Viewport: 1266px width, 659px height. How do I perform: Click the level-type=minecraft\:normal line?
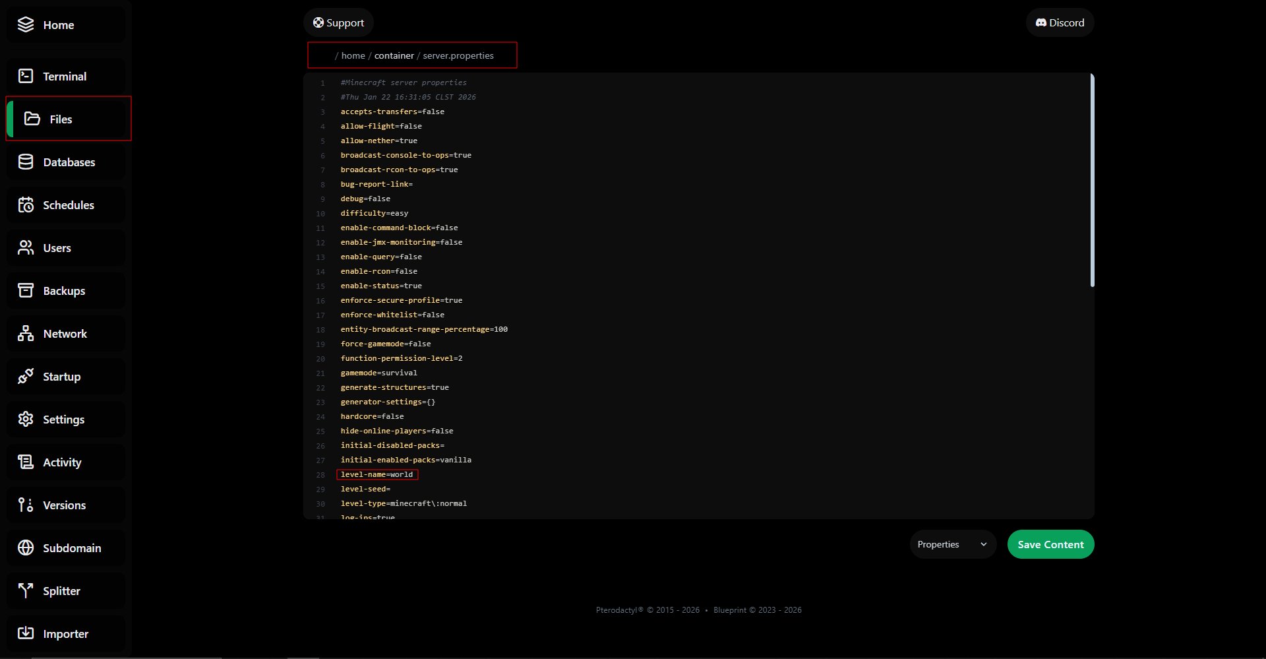click(404, 503)
